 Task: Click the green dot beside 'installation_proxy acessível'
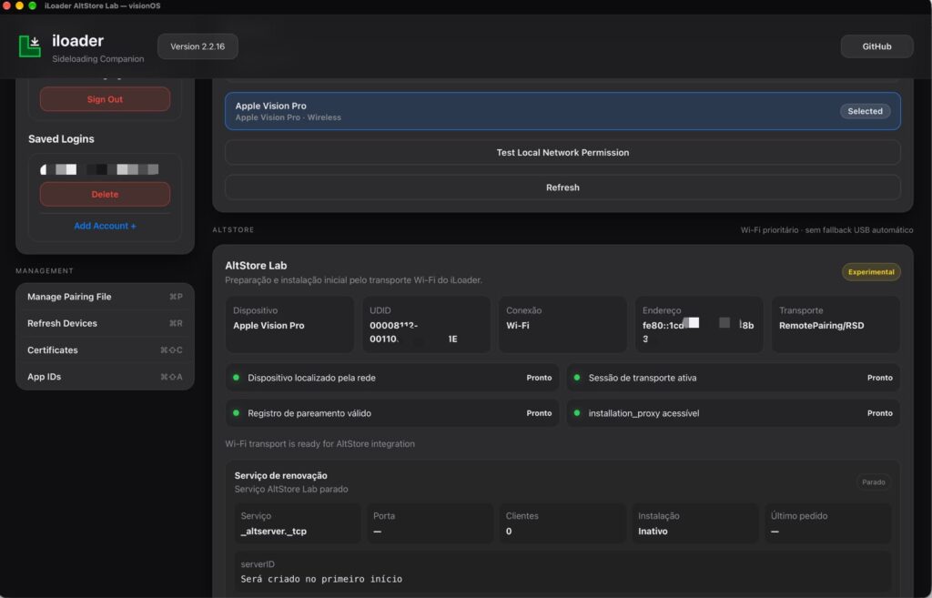click(576, 413)
